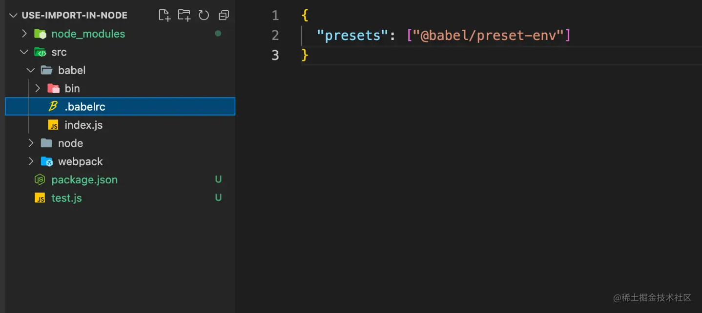Image resolution: width=702 pixels, height=313 pixels.
Task: Click the red bin folder icon
Action: pos(53,88)
